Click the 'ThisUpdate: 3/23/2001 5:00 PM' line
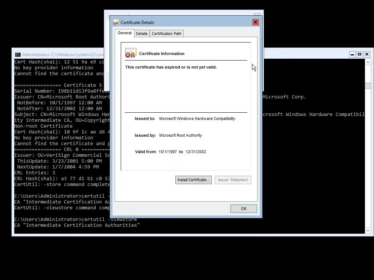This screenshot has width=374, height=280. pyautogui.click(x=60, y=161)
